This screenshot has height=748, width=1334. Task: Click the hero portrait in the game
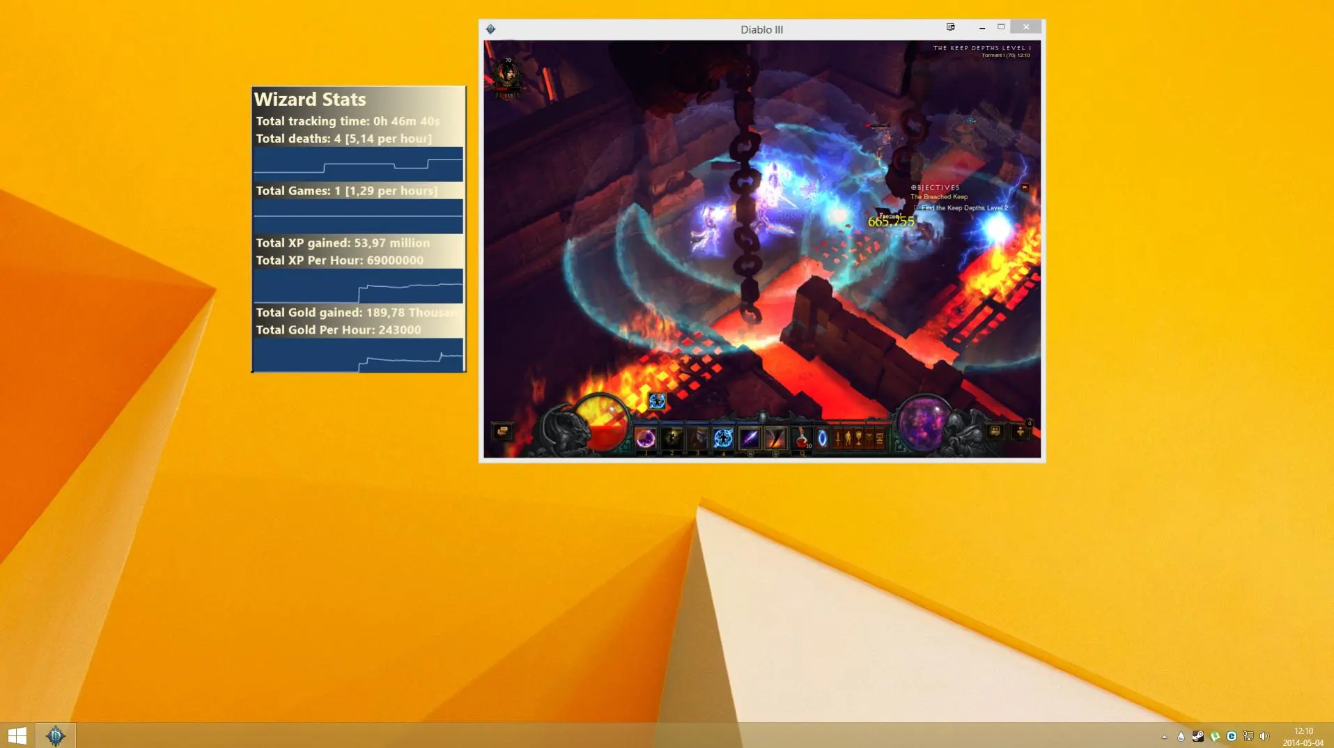[x=507, y=75]
